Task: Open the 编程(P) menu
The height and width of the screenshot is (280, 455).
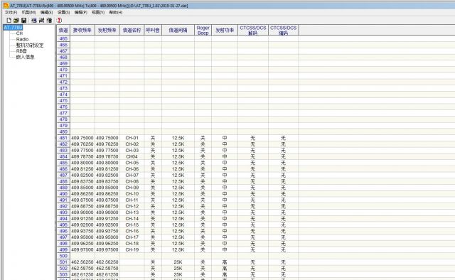Action: point(80,12)
